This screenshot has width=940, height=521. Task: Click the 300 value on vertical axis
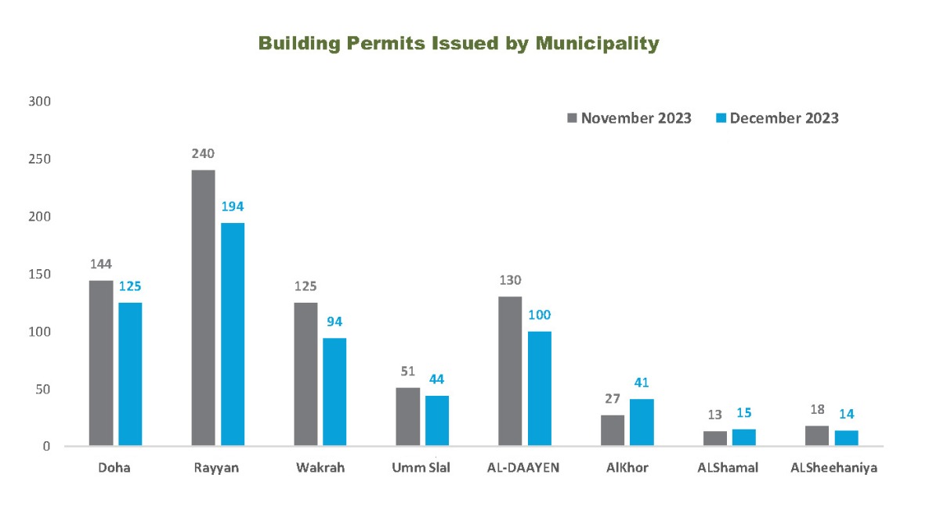39,101
